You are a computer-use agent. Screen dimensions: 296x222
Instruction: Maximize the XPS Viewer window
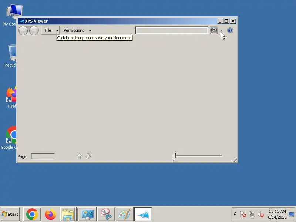226,21
